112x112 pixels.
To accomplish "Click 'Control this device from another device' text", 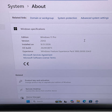I will pos(41,91).
